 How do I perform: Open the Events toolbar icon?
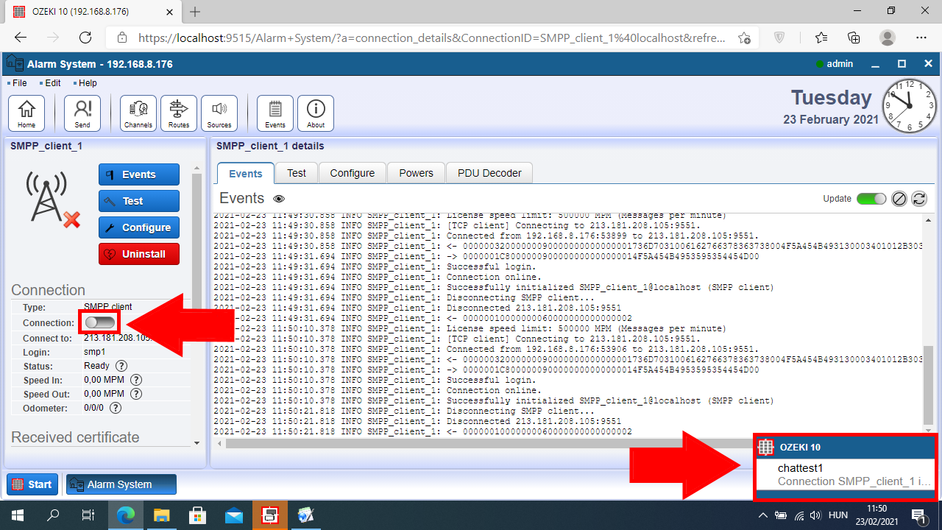[275, 113]
